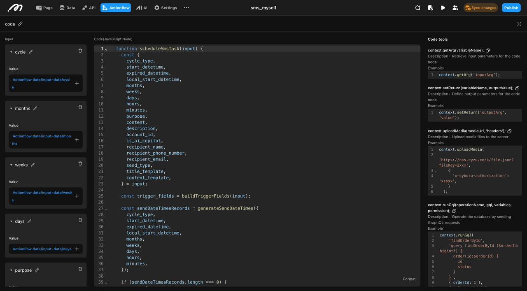The image size is (527, 291).
Task: Delete the months input with trash icon
Action: point(80,107)
